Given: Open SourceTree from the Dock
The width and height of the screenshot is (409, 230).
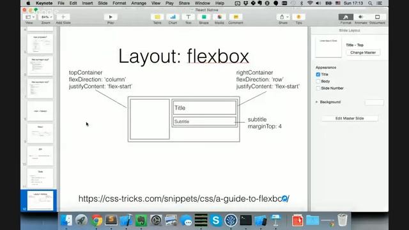Looking at the screenshot, I should pos(231,220).
